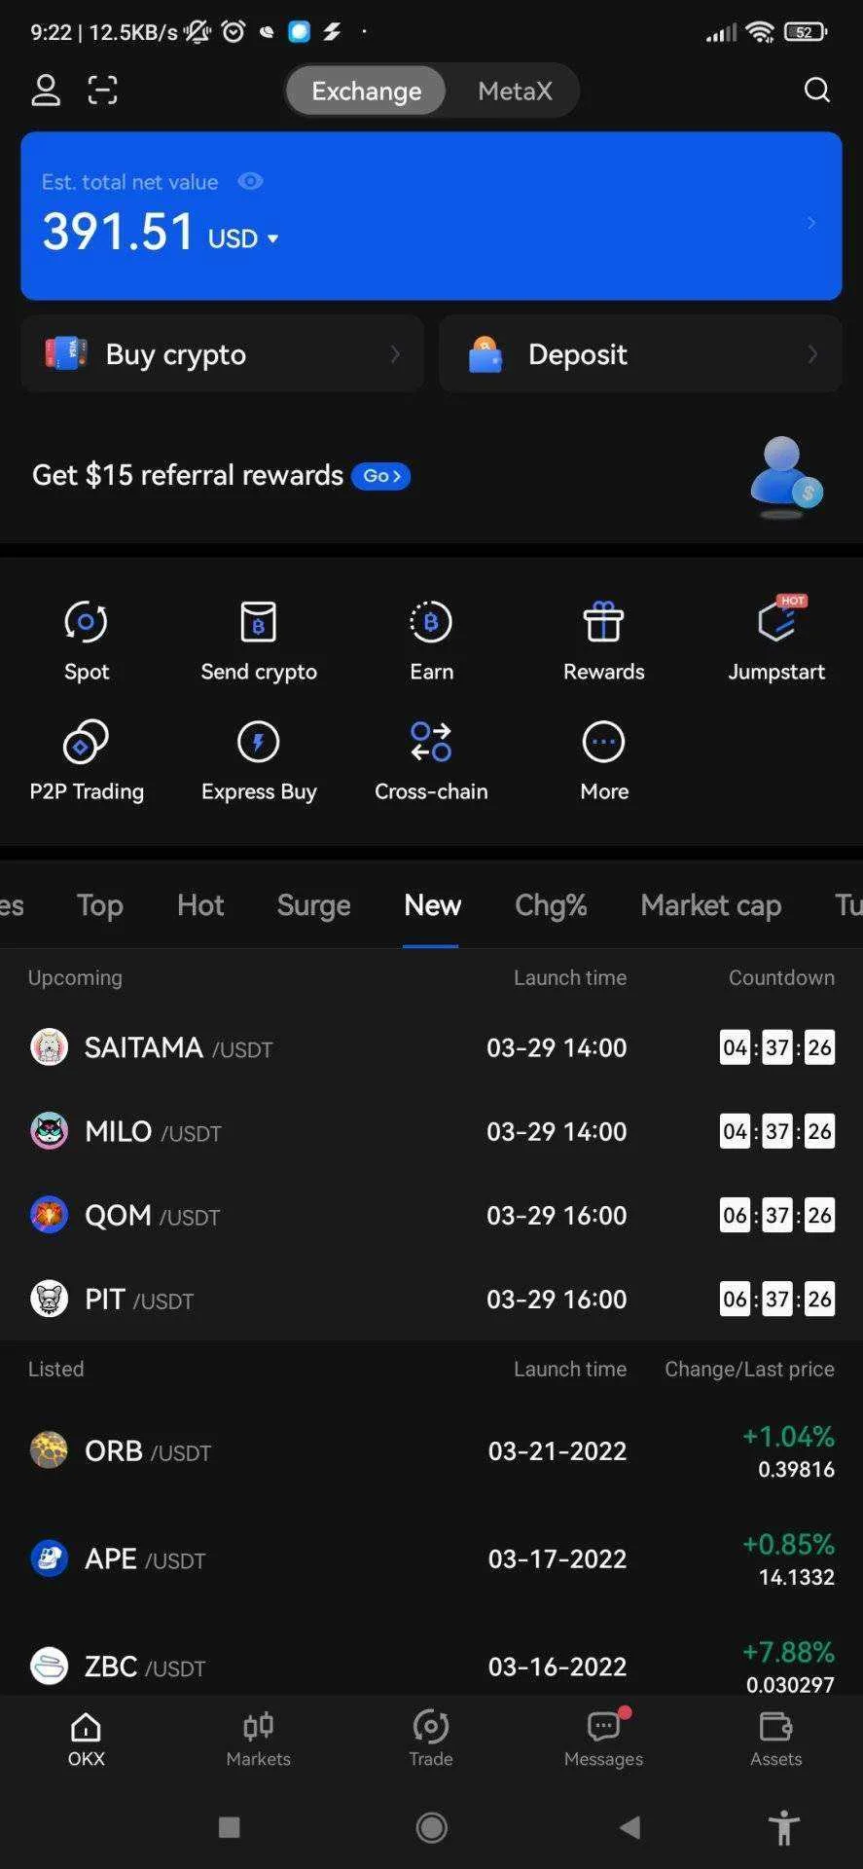Switch to the Chg% tab
Screen dimensions: 863x1869
click(551, 905)
